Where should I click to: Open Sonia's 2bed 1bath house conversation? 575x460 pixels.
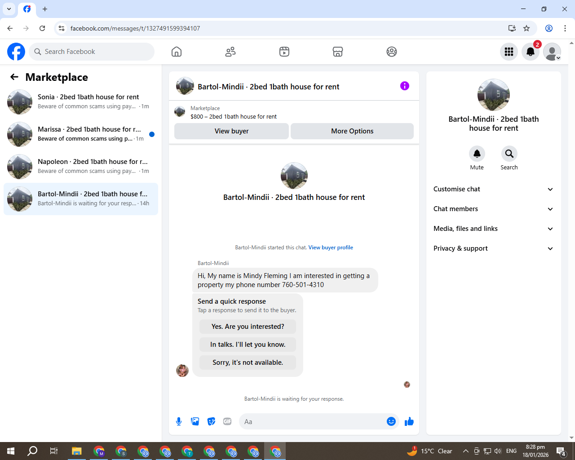[x=81, y=102]
